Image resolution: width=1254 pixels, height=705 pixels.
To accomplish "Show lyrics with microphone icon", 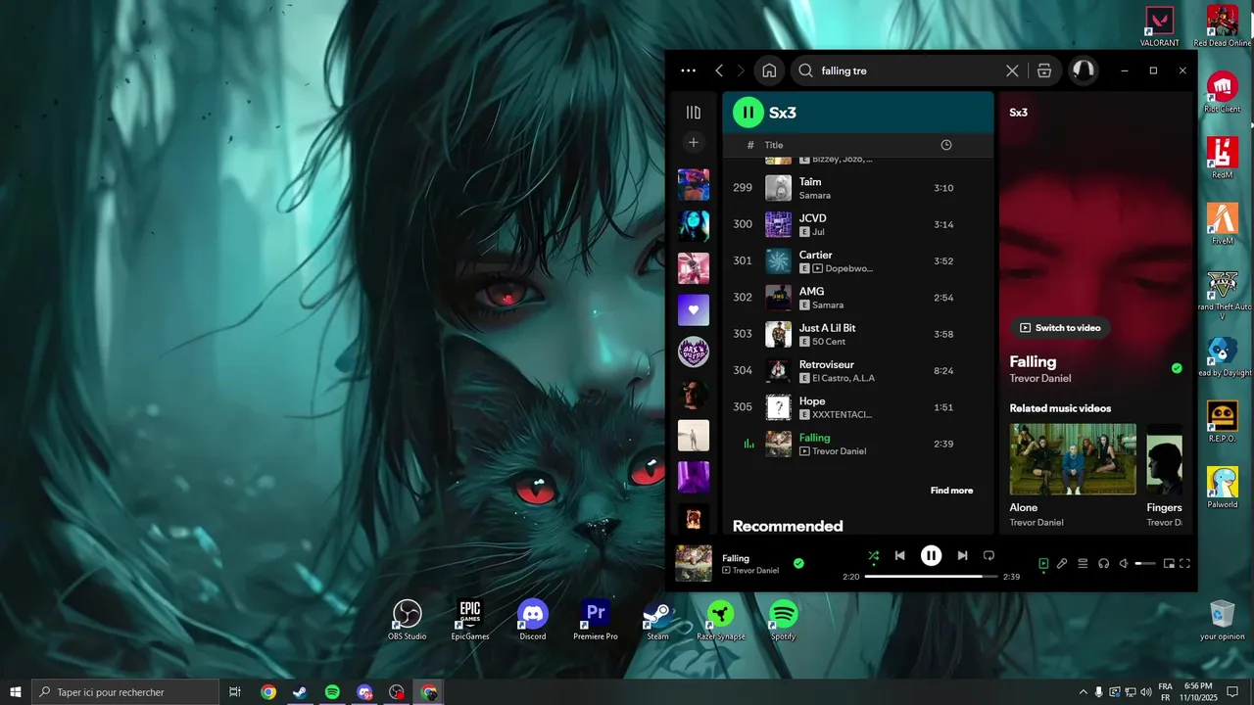I will [x=1062, y=563].
